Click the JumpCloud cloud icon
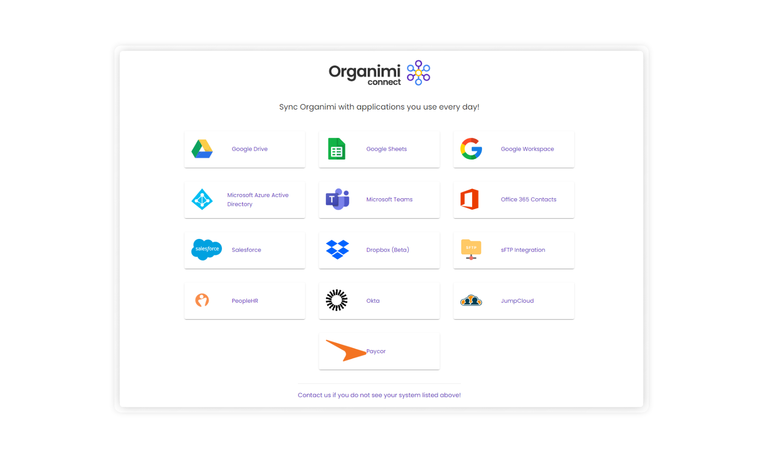 (471, 300)
